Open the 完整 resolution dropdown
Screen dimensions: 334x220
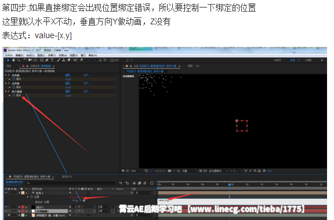(190, 171)
